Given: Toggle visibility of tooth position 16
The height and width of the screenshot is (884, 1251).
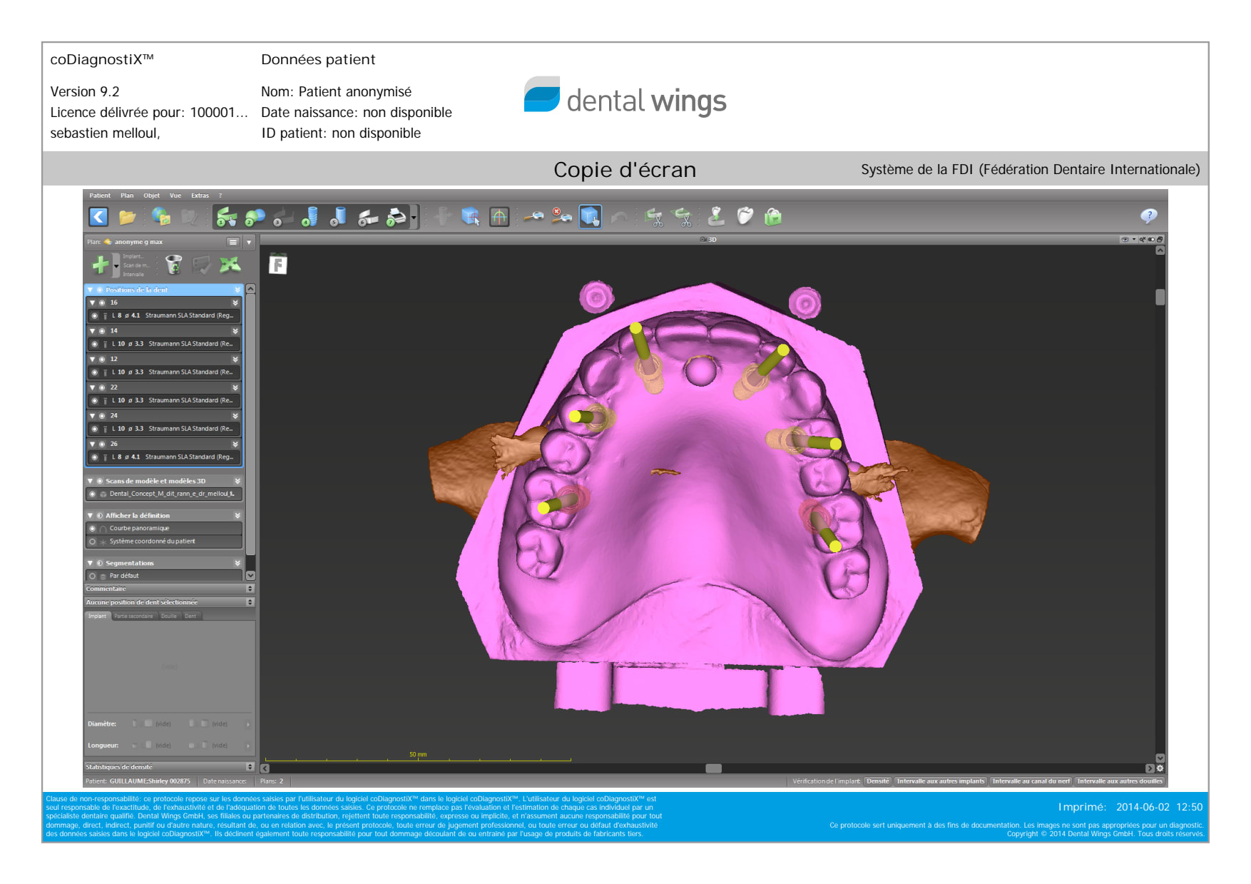Looking at the screenshot, I should coord(102,303).
